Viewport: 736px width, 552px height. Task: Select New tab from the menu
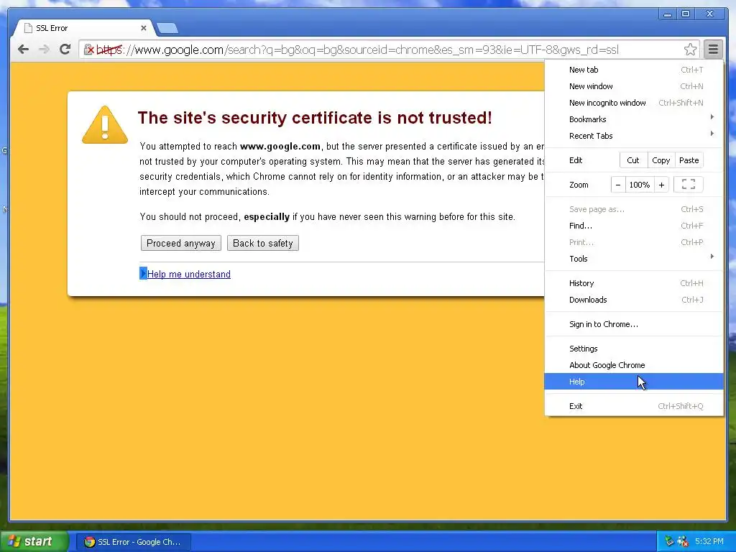tap(634, 70)
